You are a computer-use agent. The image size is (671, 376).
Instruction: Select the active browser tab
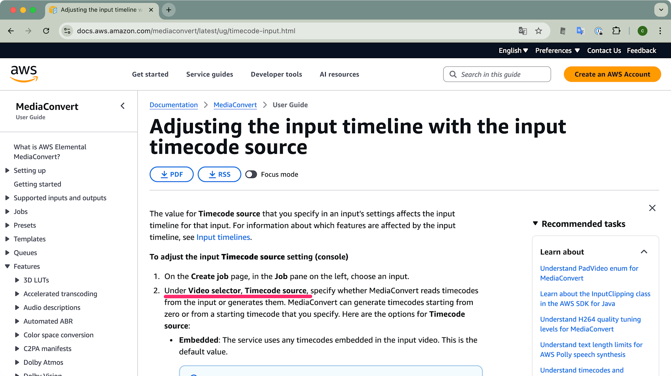click(x=101, y=10)
